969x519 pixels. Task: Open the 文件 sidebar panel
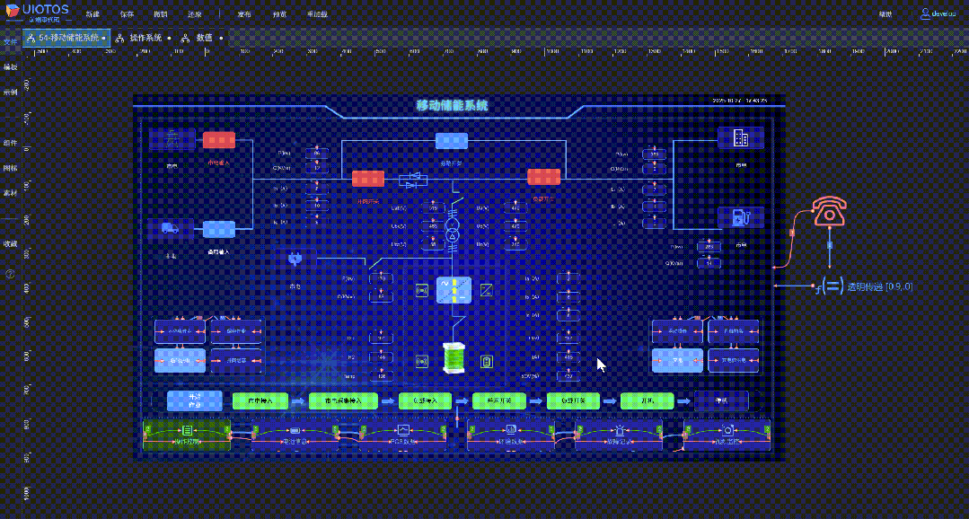pyautogui.click(x=10, y=42)
